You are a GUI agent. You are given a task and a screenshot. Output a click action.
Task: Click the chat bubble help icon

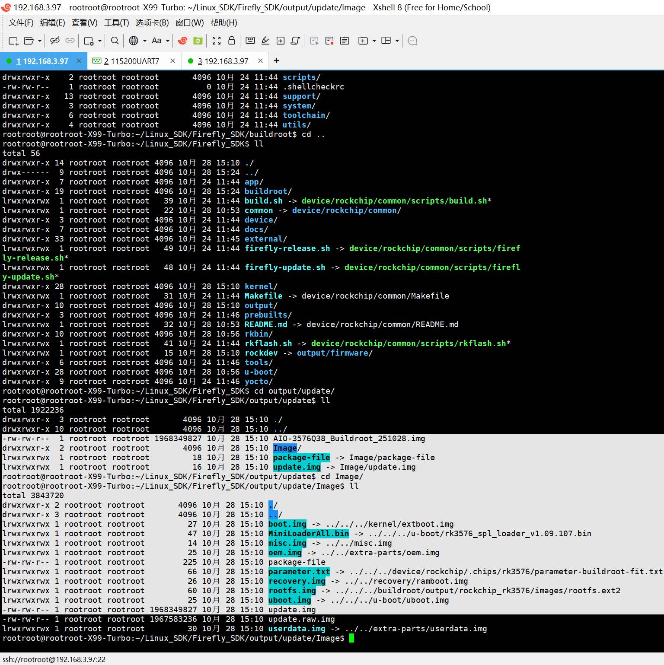(412, 41)
